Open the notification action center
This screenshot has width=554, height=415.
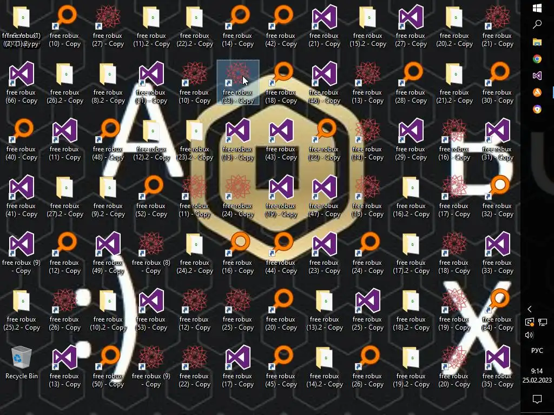(x=537, y=399)
